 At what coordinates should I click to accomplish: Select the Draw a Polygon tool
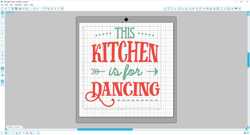pos(2,34)
